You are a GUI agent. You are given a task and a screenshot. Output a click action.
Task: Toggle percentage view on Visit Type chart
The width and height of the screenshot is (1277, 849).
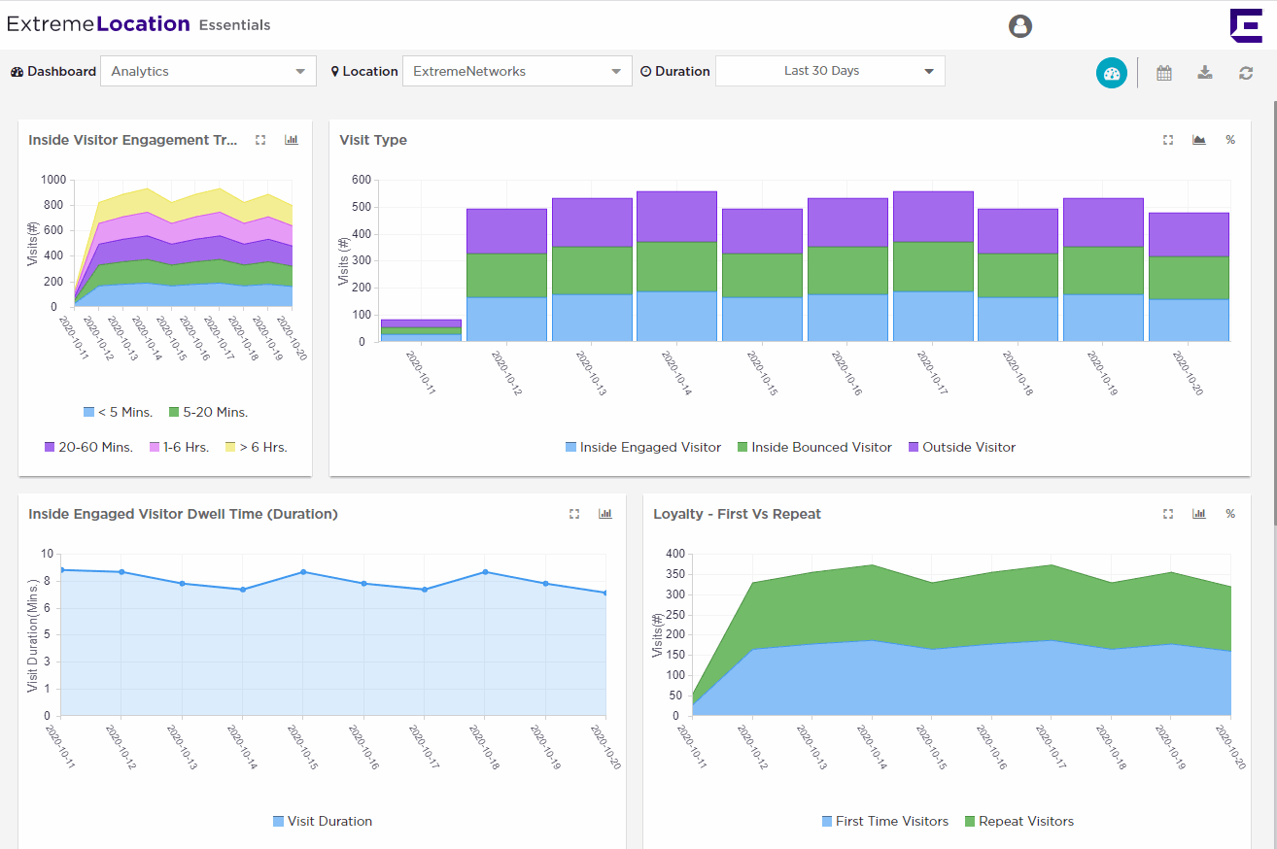coord(1230,140)
